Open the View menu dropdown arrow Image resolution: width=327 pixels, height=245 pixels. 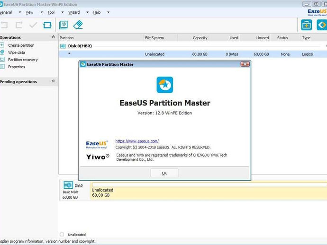pyautogui.click(x=42, y=12)
